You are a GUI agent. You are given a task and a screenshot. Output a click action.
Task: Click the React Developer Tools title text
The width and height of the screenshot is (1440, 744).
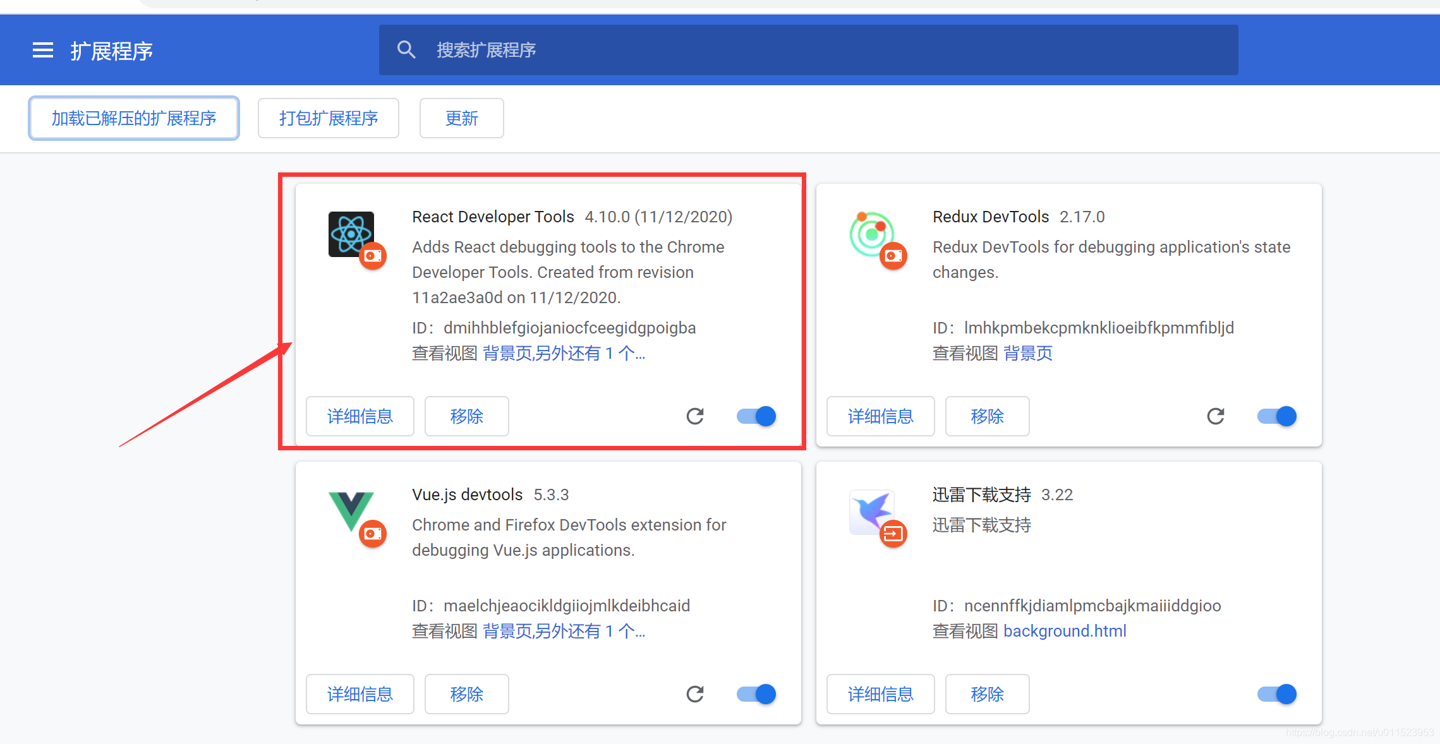tap(493, 217)
